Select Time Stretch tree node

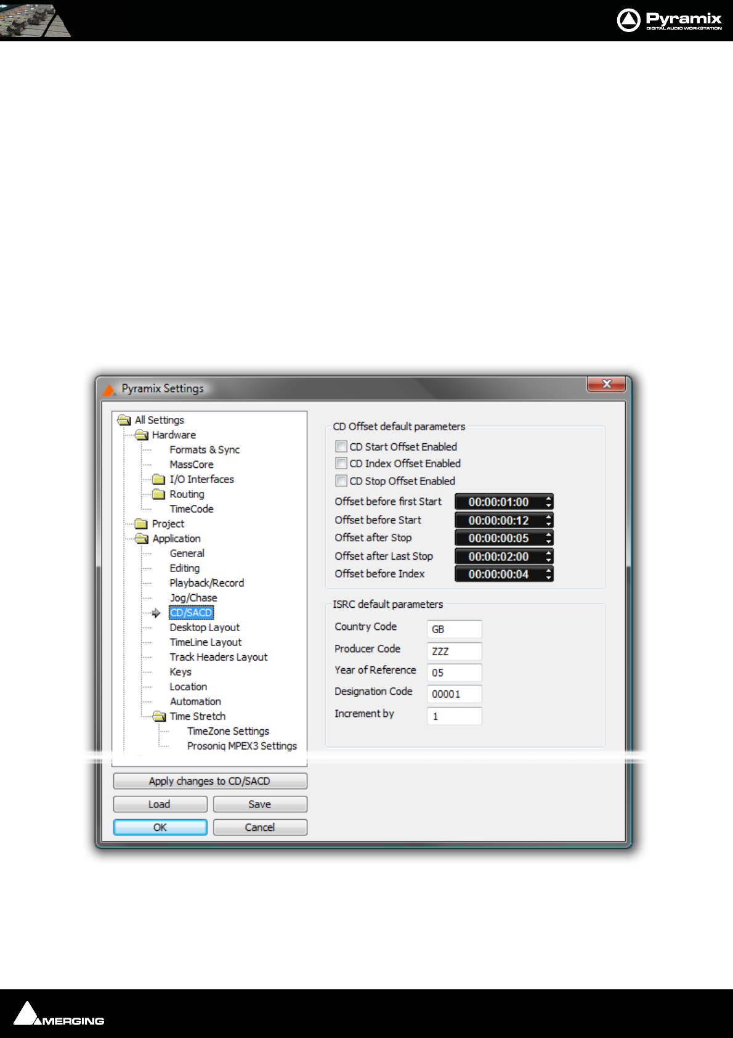[x=198, y=716]
